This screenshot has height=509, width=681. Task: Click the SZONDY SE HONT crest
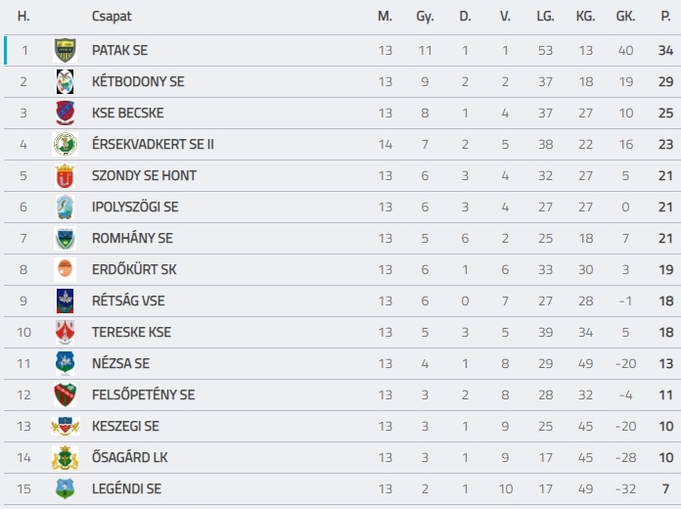[x=66, y=175]
